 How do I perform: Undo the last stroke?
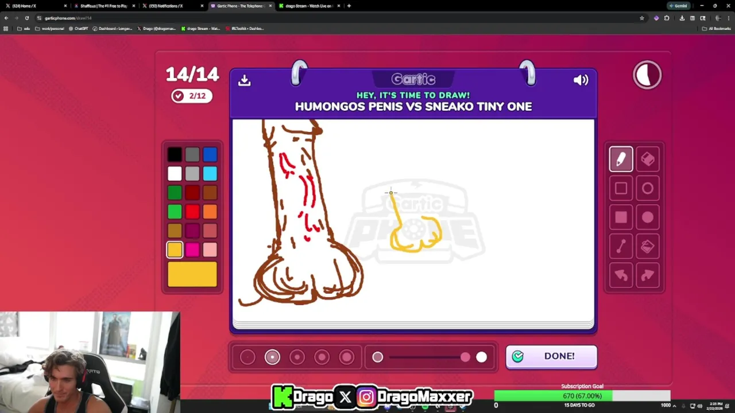[621, 275]
